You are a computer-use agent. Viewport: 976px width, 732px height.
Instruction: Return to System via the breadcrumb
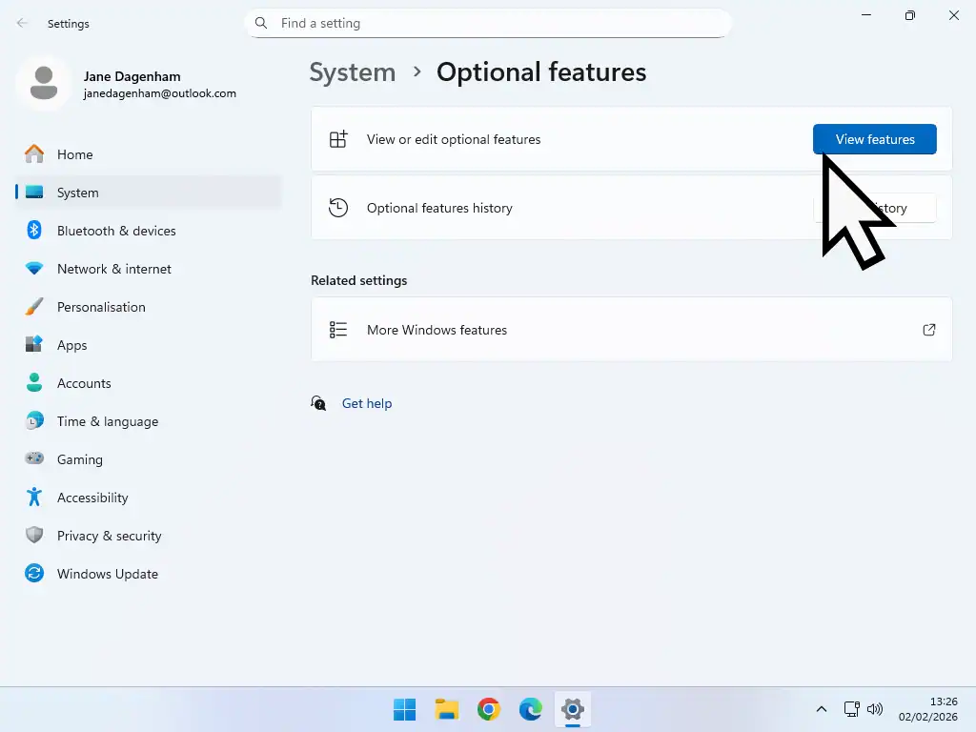(353, 71)
